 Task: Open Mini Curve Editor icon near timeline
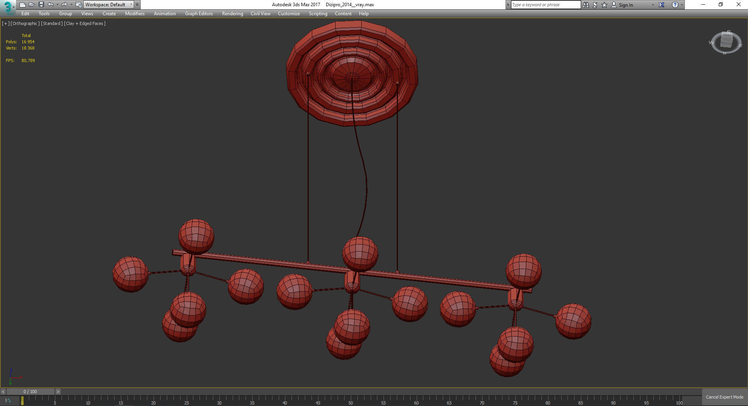pyautogui.click(x=9, y=400)
